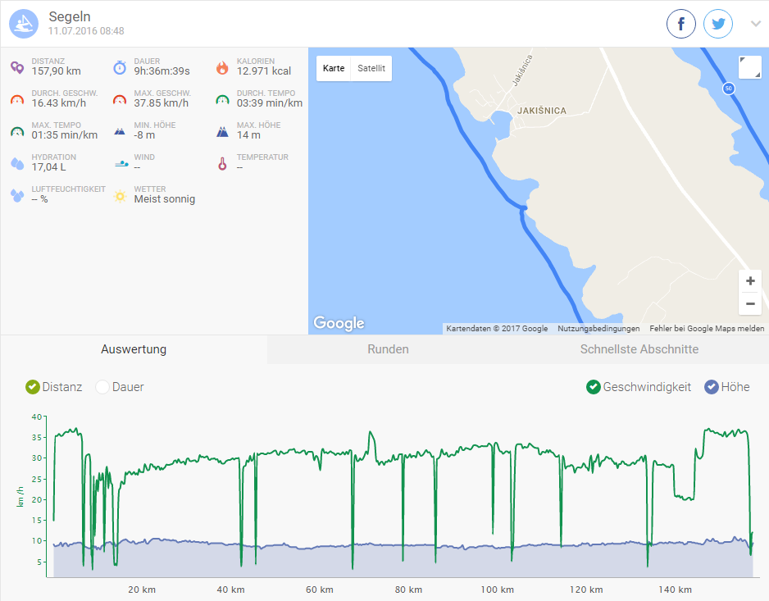Image resolution: width=769 pixels, height=601 pixels.
Task: Enable the Distanz checkbox
Action: [x=33, y=387]
